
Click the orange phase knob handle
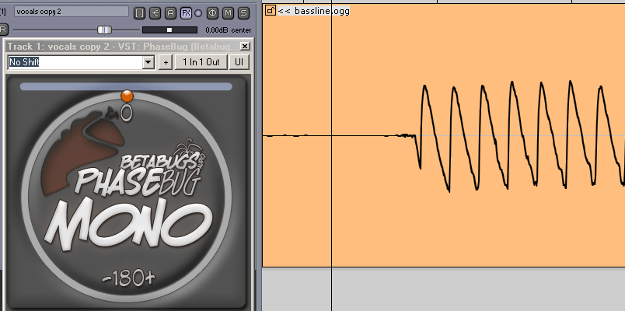coord(127,96)
